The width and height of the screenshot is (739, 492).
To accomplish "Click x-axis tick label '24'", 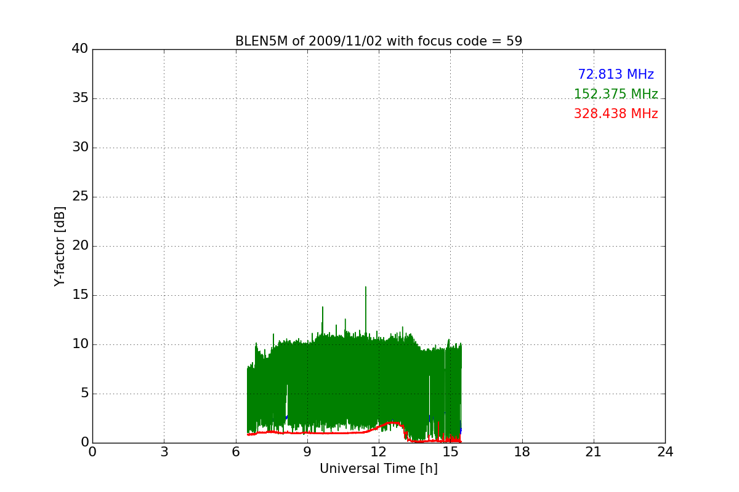I will coord(665,452).
